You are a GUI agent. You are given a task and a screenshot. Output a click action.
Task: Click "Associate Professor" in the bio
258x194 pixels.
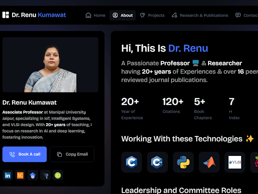(23, 112)
